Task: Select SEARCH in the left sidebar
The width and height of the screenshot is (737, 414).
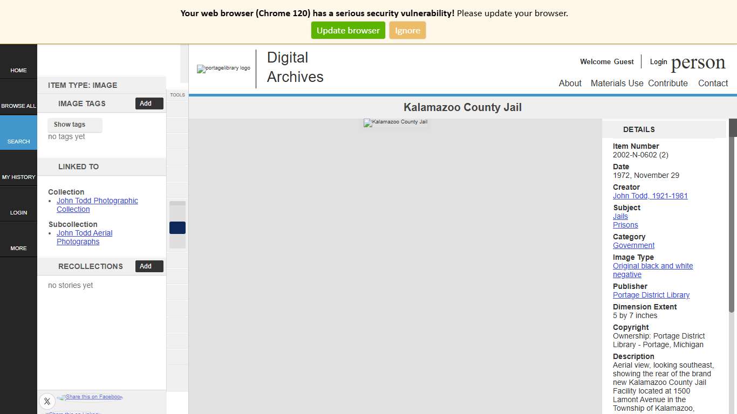Action: 19,141
